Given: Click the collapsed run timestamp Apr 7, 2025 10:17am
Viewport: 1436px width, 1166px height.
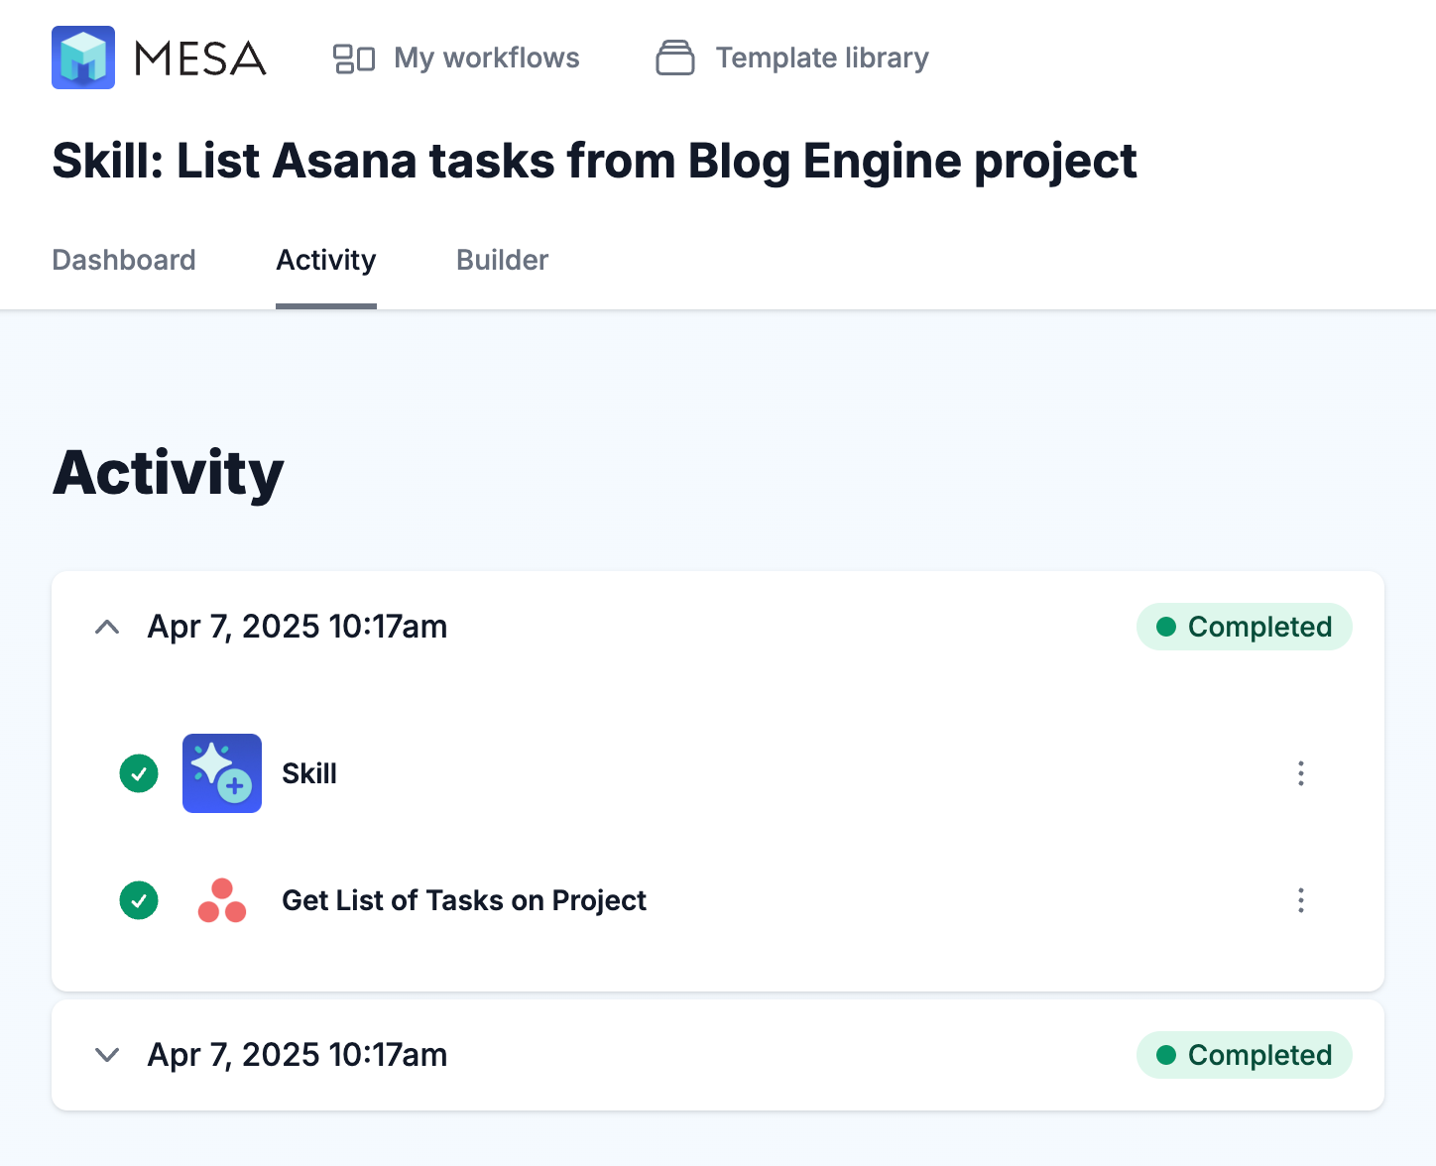Looking at the screenshot, I should point(298,1055).
